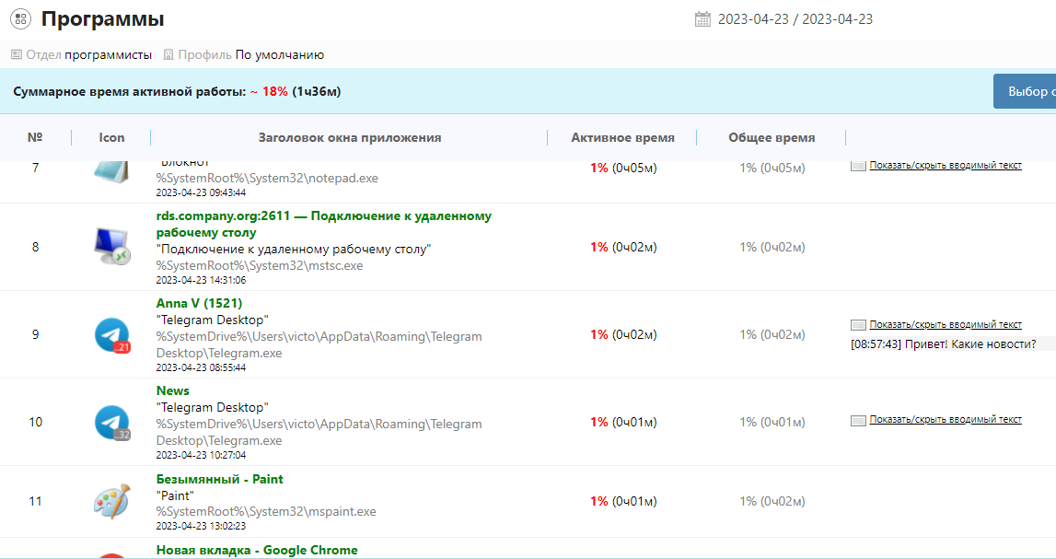This screenshot has height=559, width=1056.
Task: Click the Programs grid icon beside the title
Action: [x=20, y=18]
